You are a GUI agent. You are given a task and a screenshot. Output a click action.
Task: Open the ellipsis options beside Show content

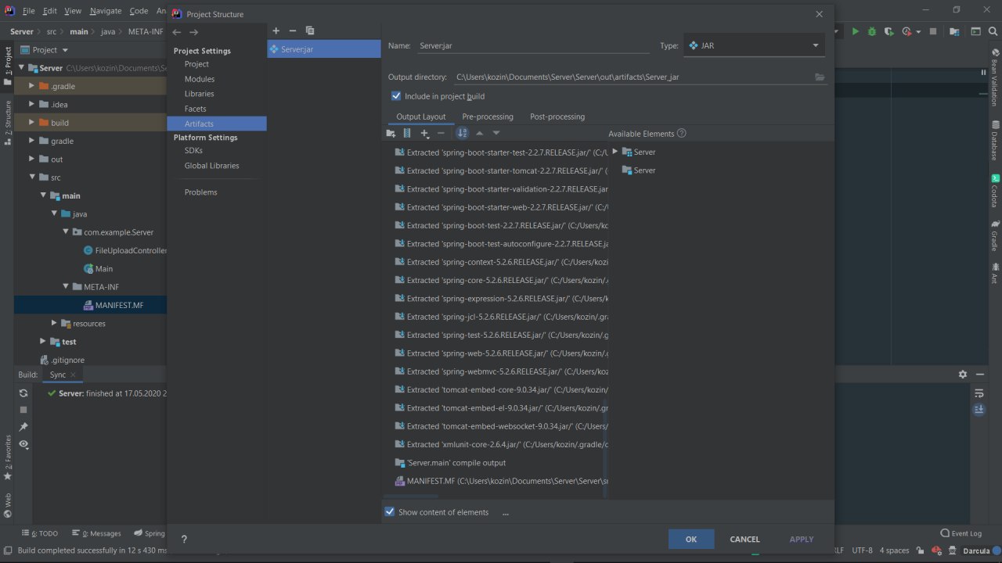coord(505,513)
